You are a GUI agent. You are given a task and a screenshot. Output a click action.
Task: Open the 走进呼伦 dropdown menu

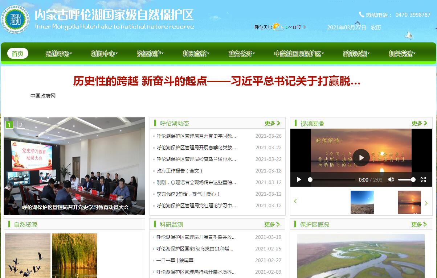[59, 54]
